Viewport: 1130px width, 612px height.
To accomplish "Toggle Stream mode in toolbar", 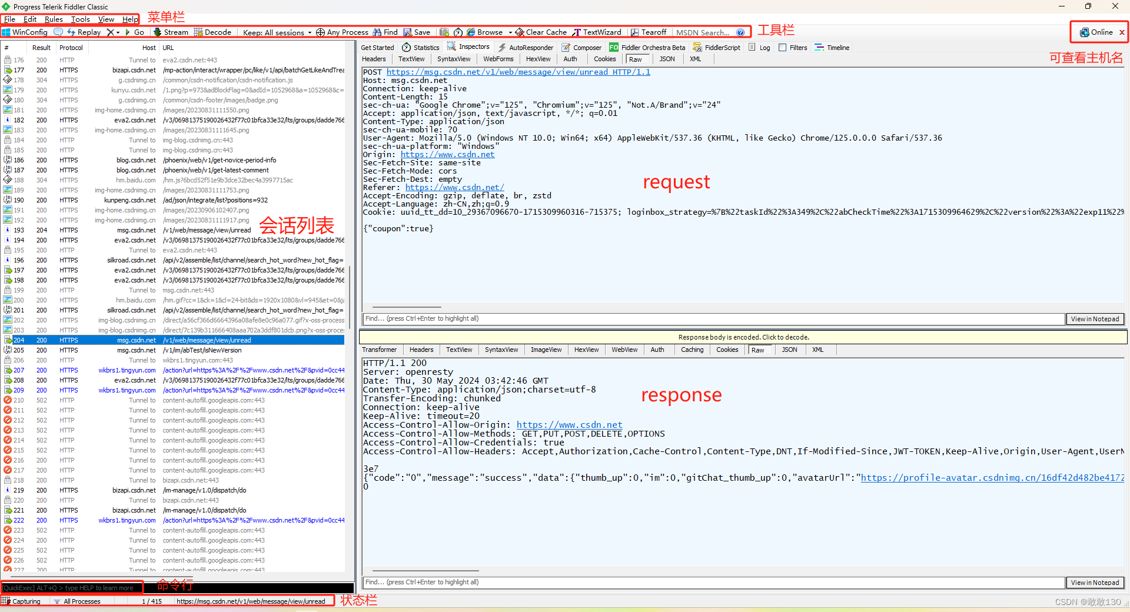I will 171,32.
